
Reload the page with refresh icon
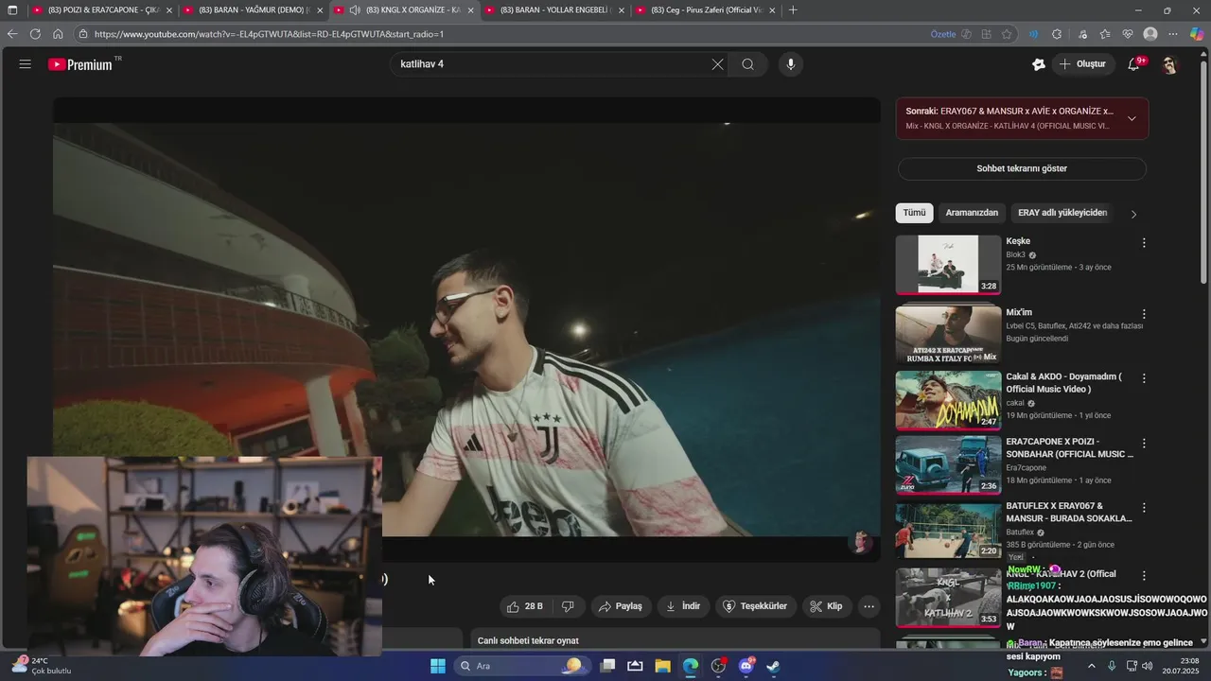coord(35,34)
